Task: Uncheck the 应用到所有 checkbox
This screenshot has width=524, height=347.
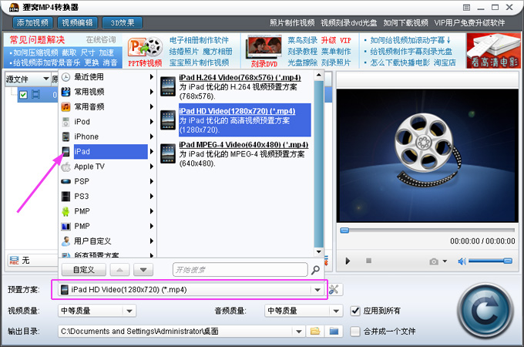Action: coord(355,311)
